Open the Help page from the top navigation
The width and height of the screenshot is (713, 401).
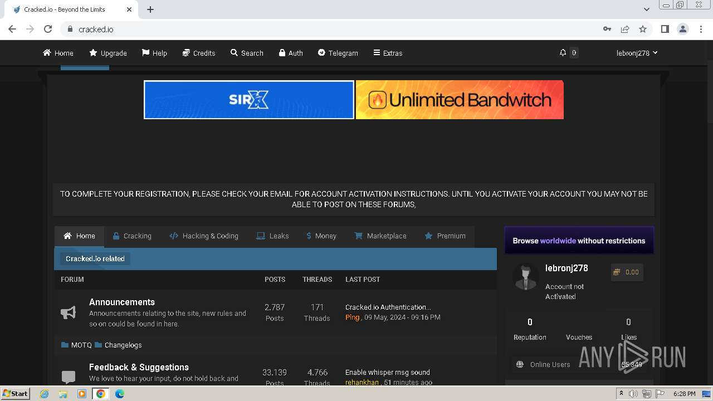click(x=154, y=53)
